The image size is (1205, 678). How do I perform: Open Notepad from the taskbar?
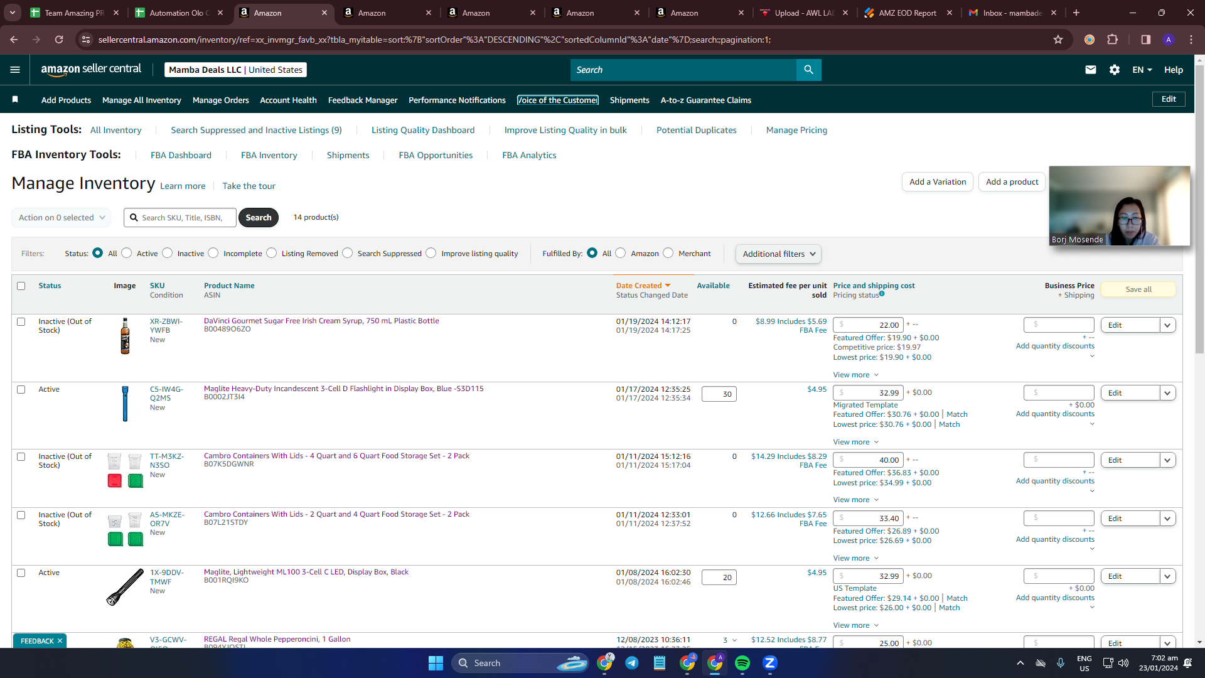tap(660, 663)
